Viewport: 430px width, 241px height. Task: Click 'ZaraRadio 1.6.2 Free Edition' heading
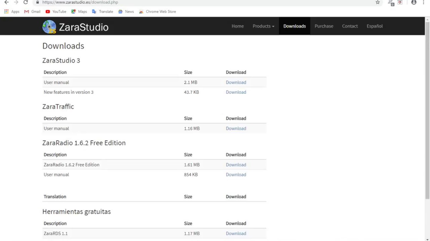coord(84,143)
